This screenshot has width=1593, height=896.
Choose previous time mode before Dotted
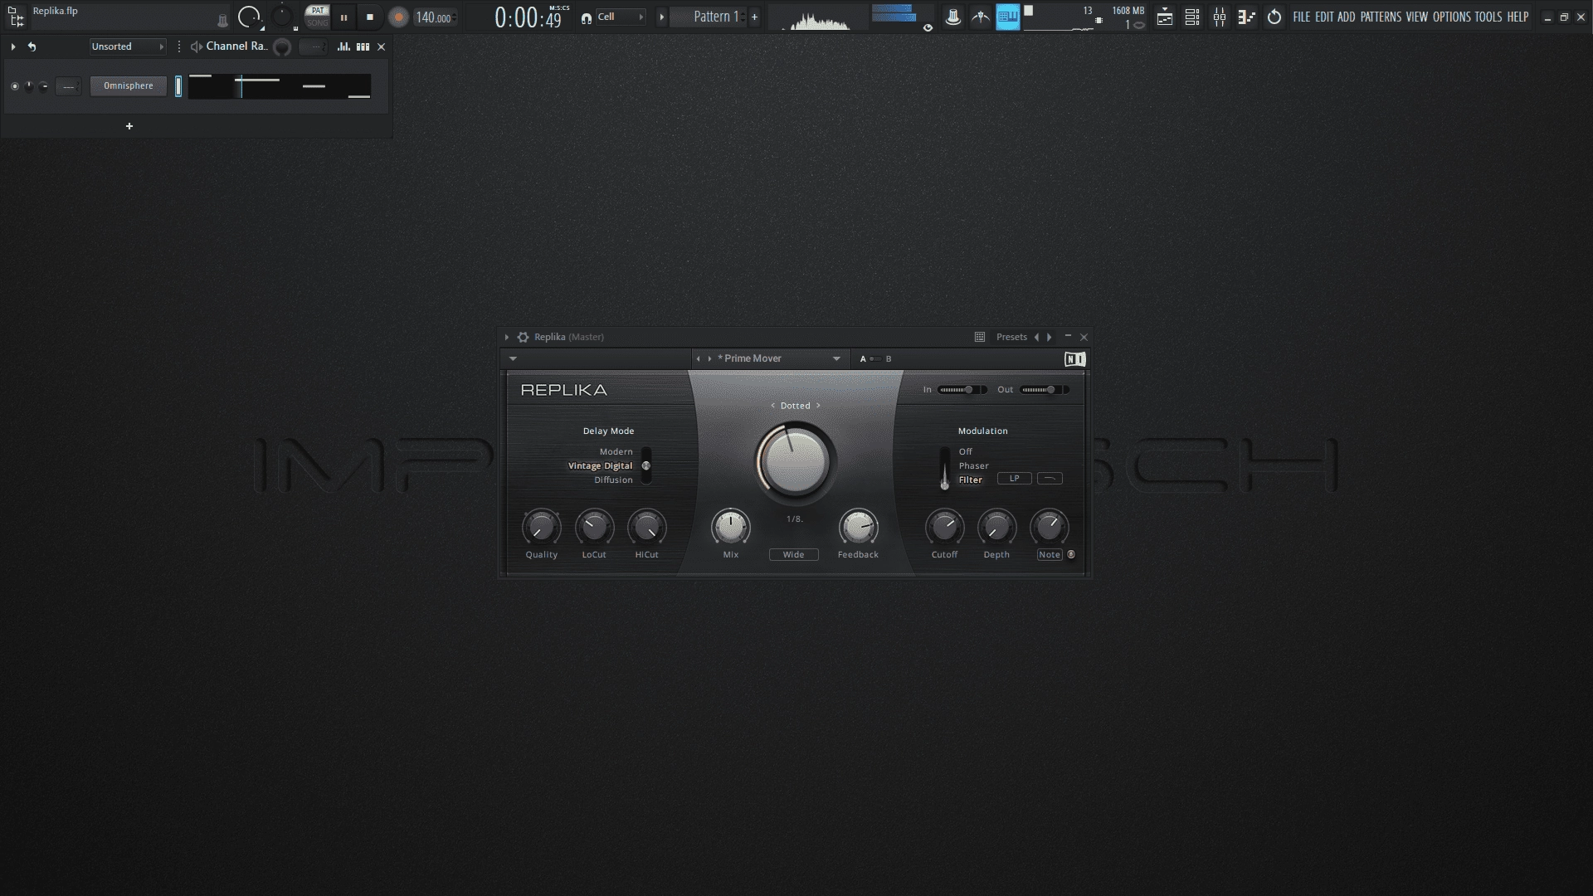coord(772,406)
